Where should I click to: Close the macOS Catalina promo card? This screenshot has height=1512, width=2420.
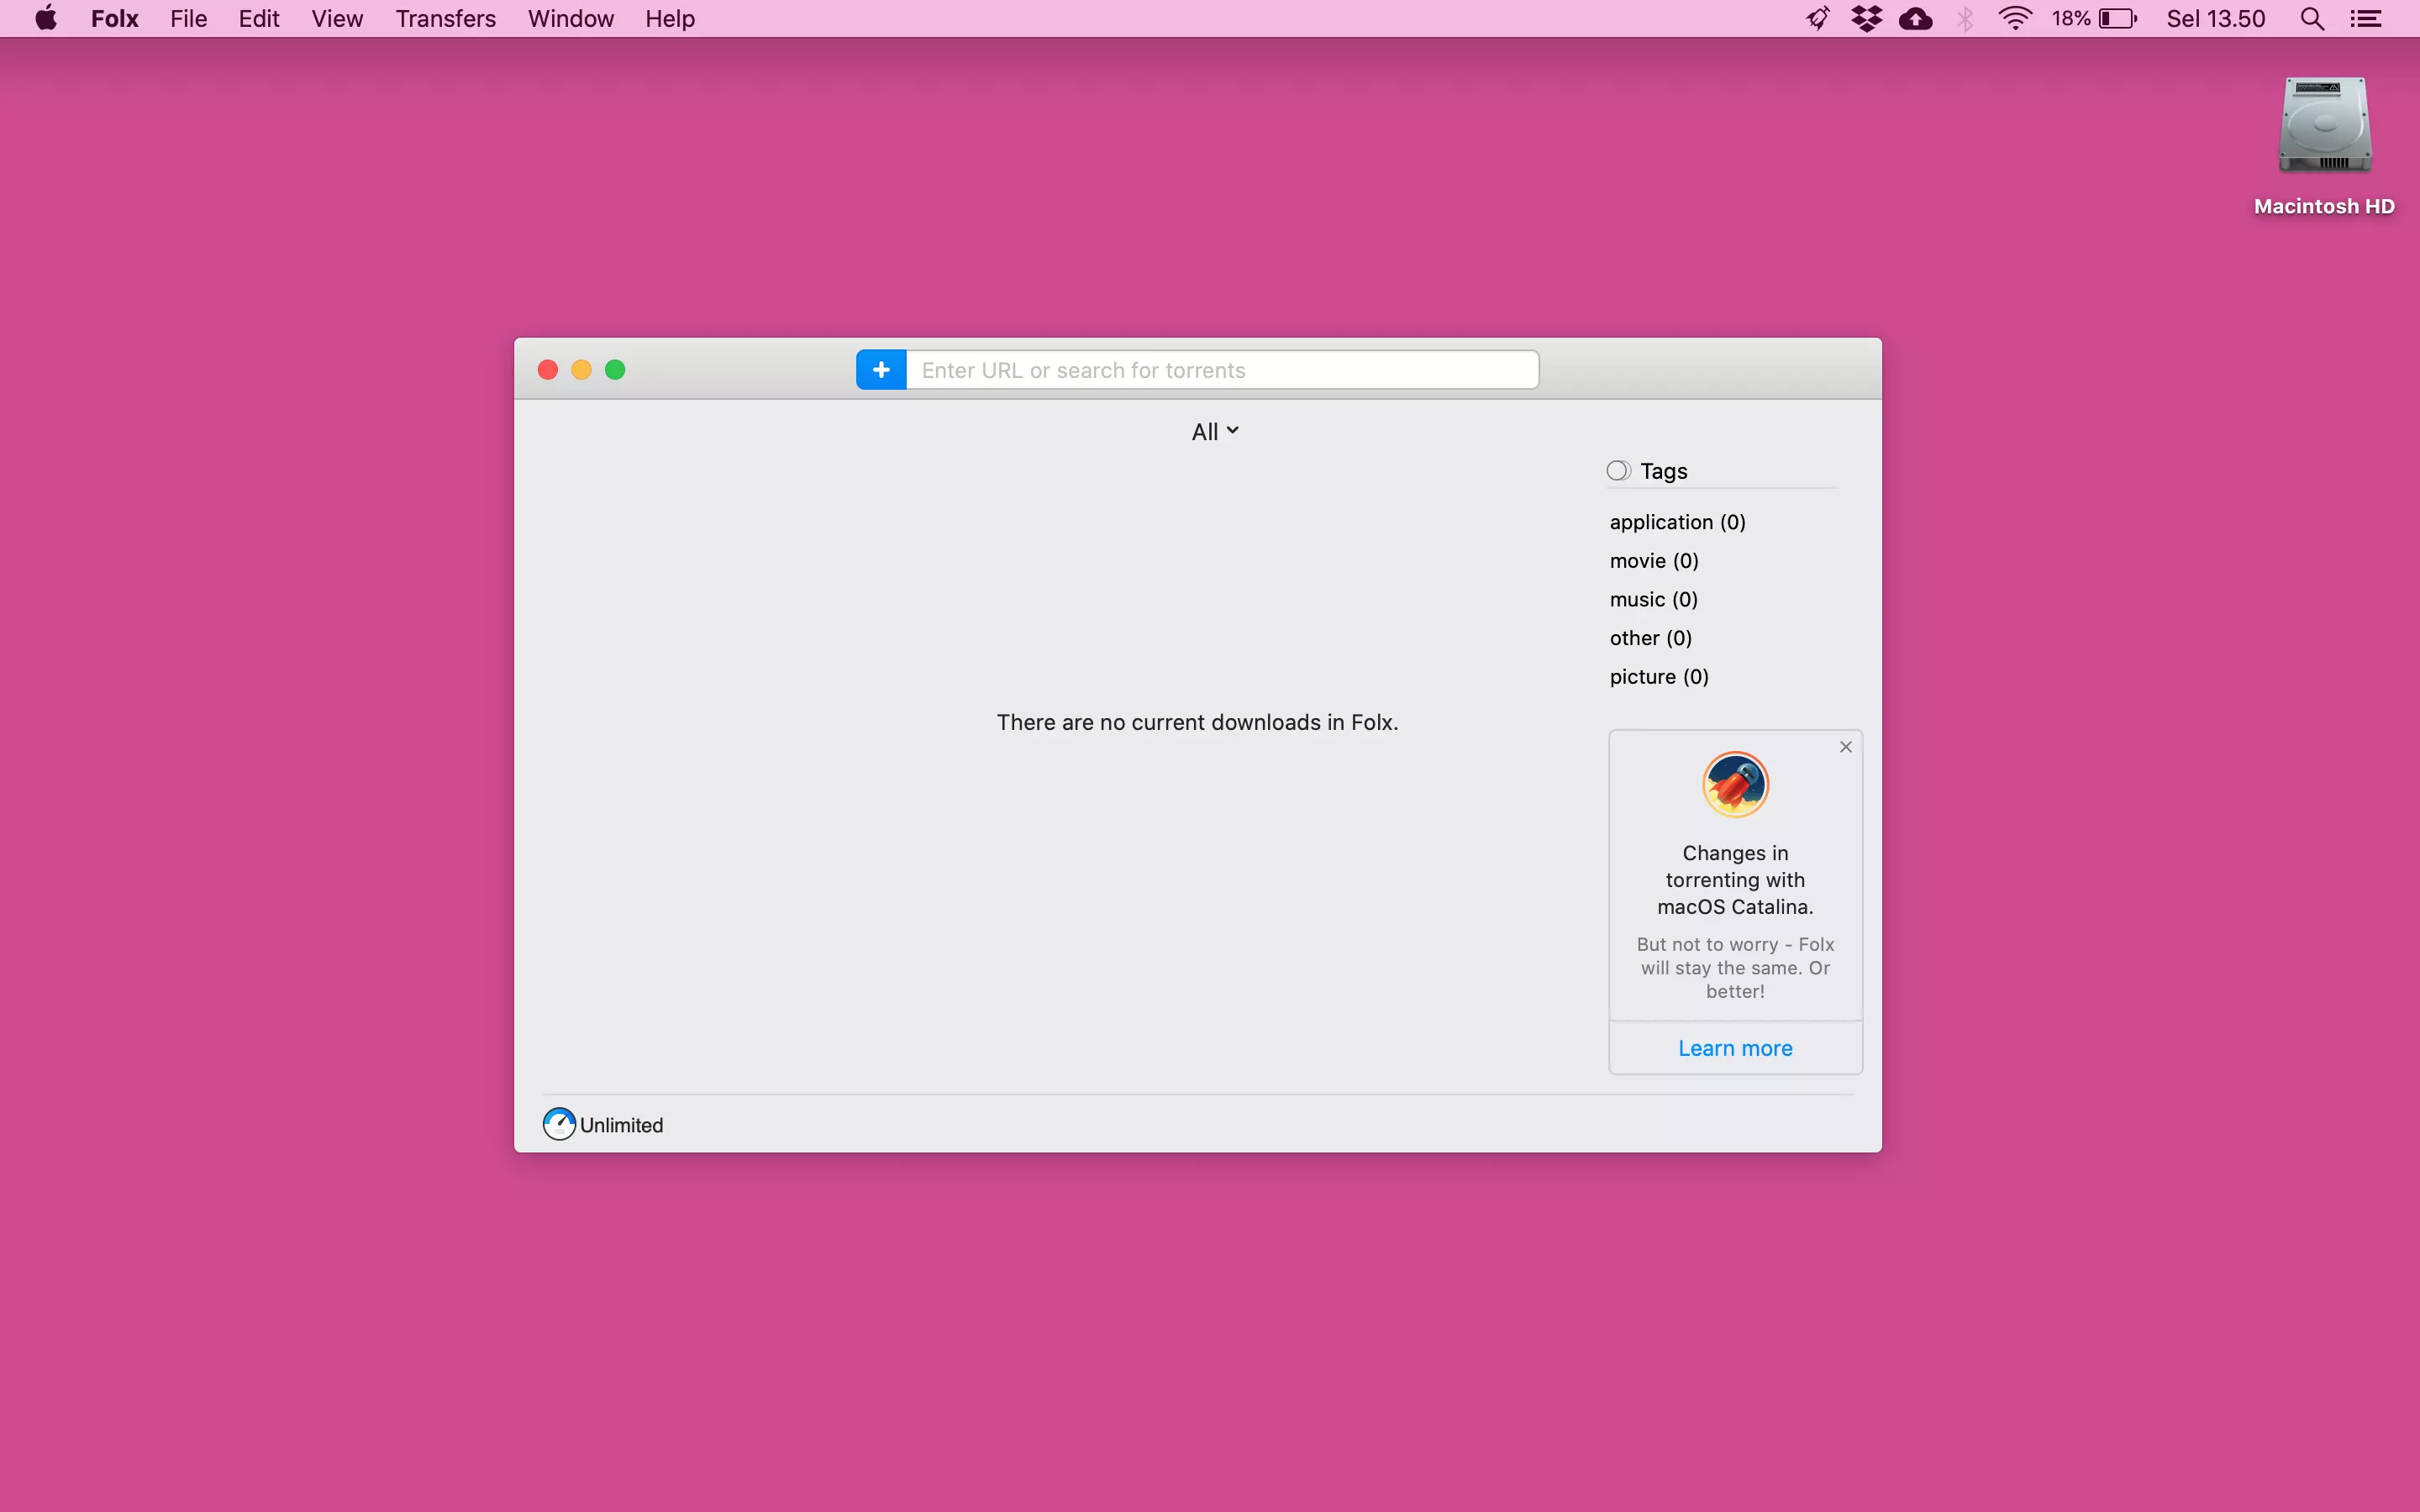coord(1846,747)
